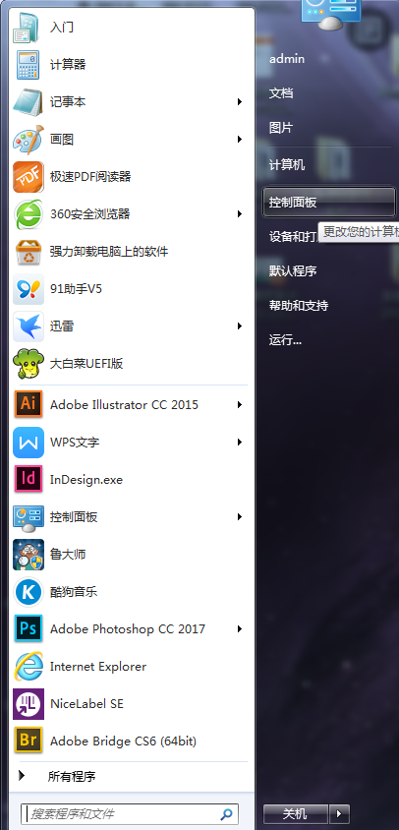Open the Adobe Bridge Br icon
399x830 pixels.
pos(28,741)
